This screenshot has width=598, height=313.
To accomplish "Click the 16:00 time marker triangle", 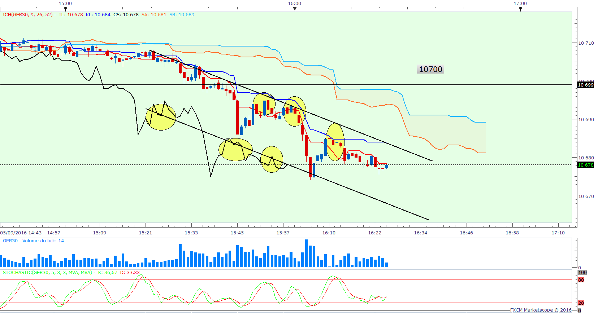I will [x=295, y=9].
